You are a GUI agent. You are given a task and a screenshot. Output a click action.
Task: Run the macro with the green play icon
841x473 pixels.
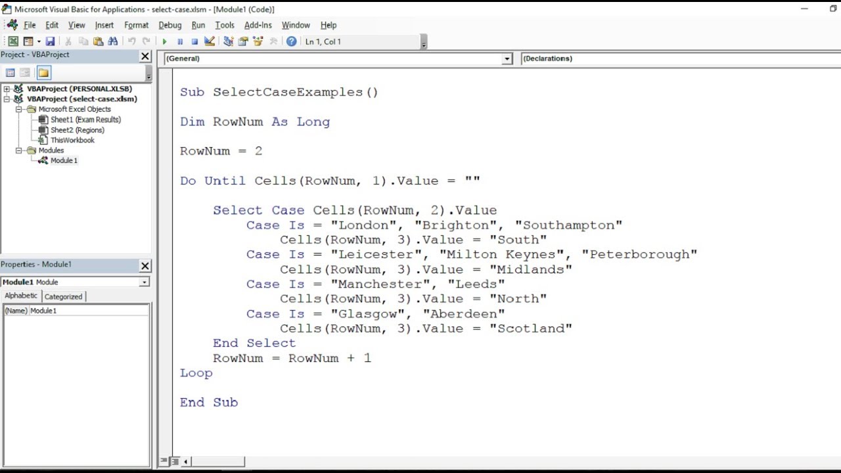tap(164, 41)
